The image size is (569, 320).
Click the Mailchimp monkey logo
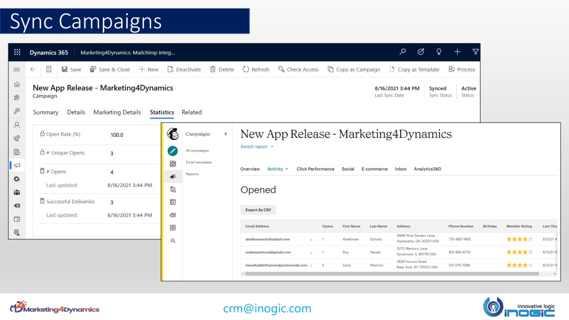coord(173,134)
